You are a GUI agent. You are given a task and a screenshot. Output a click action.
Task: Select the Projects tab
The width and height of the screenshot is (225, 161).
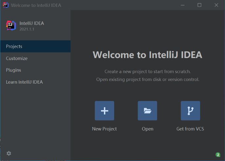pyautogui.click(x=35, y=46)
